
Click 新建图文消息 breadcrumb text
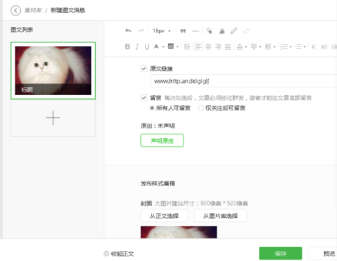pyautogui.click(x=68, y=10)
